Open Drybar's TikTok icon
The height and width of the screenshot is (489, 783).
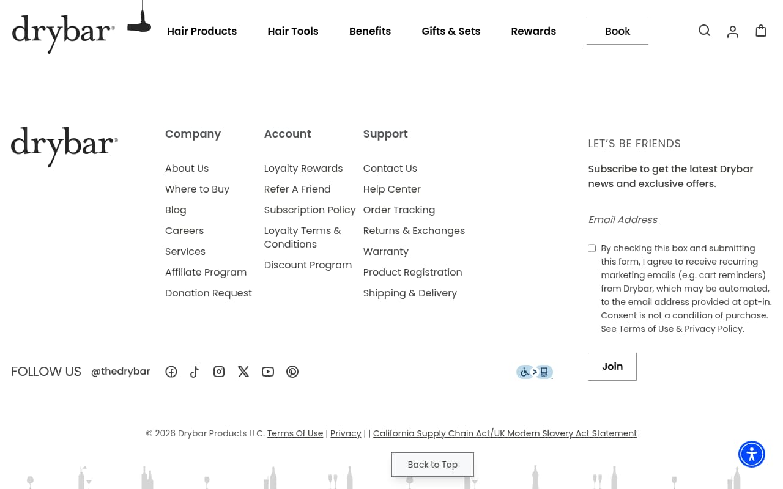[195, 372]
